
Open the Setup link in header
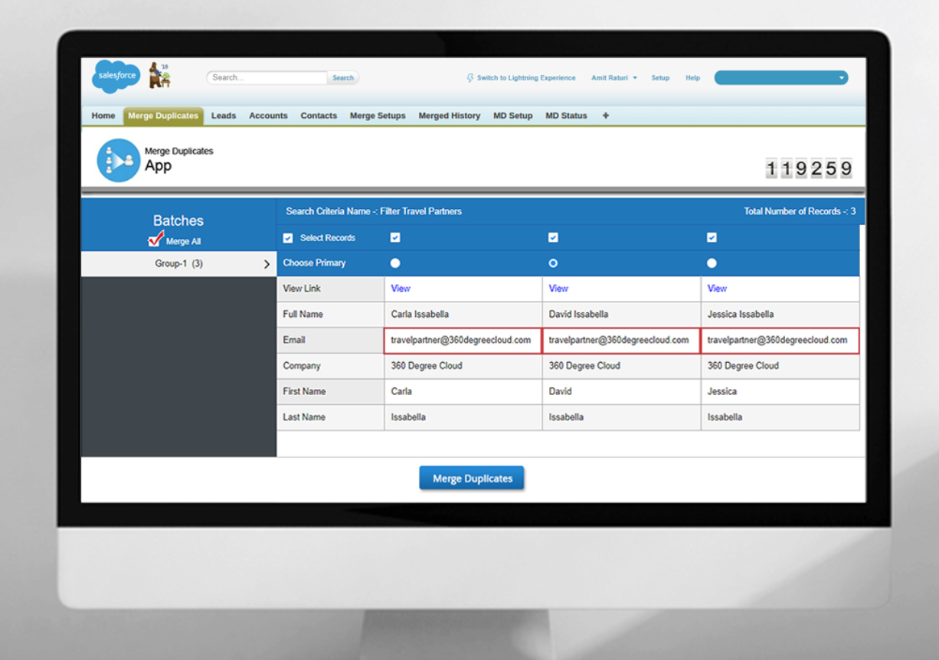660,78
